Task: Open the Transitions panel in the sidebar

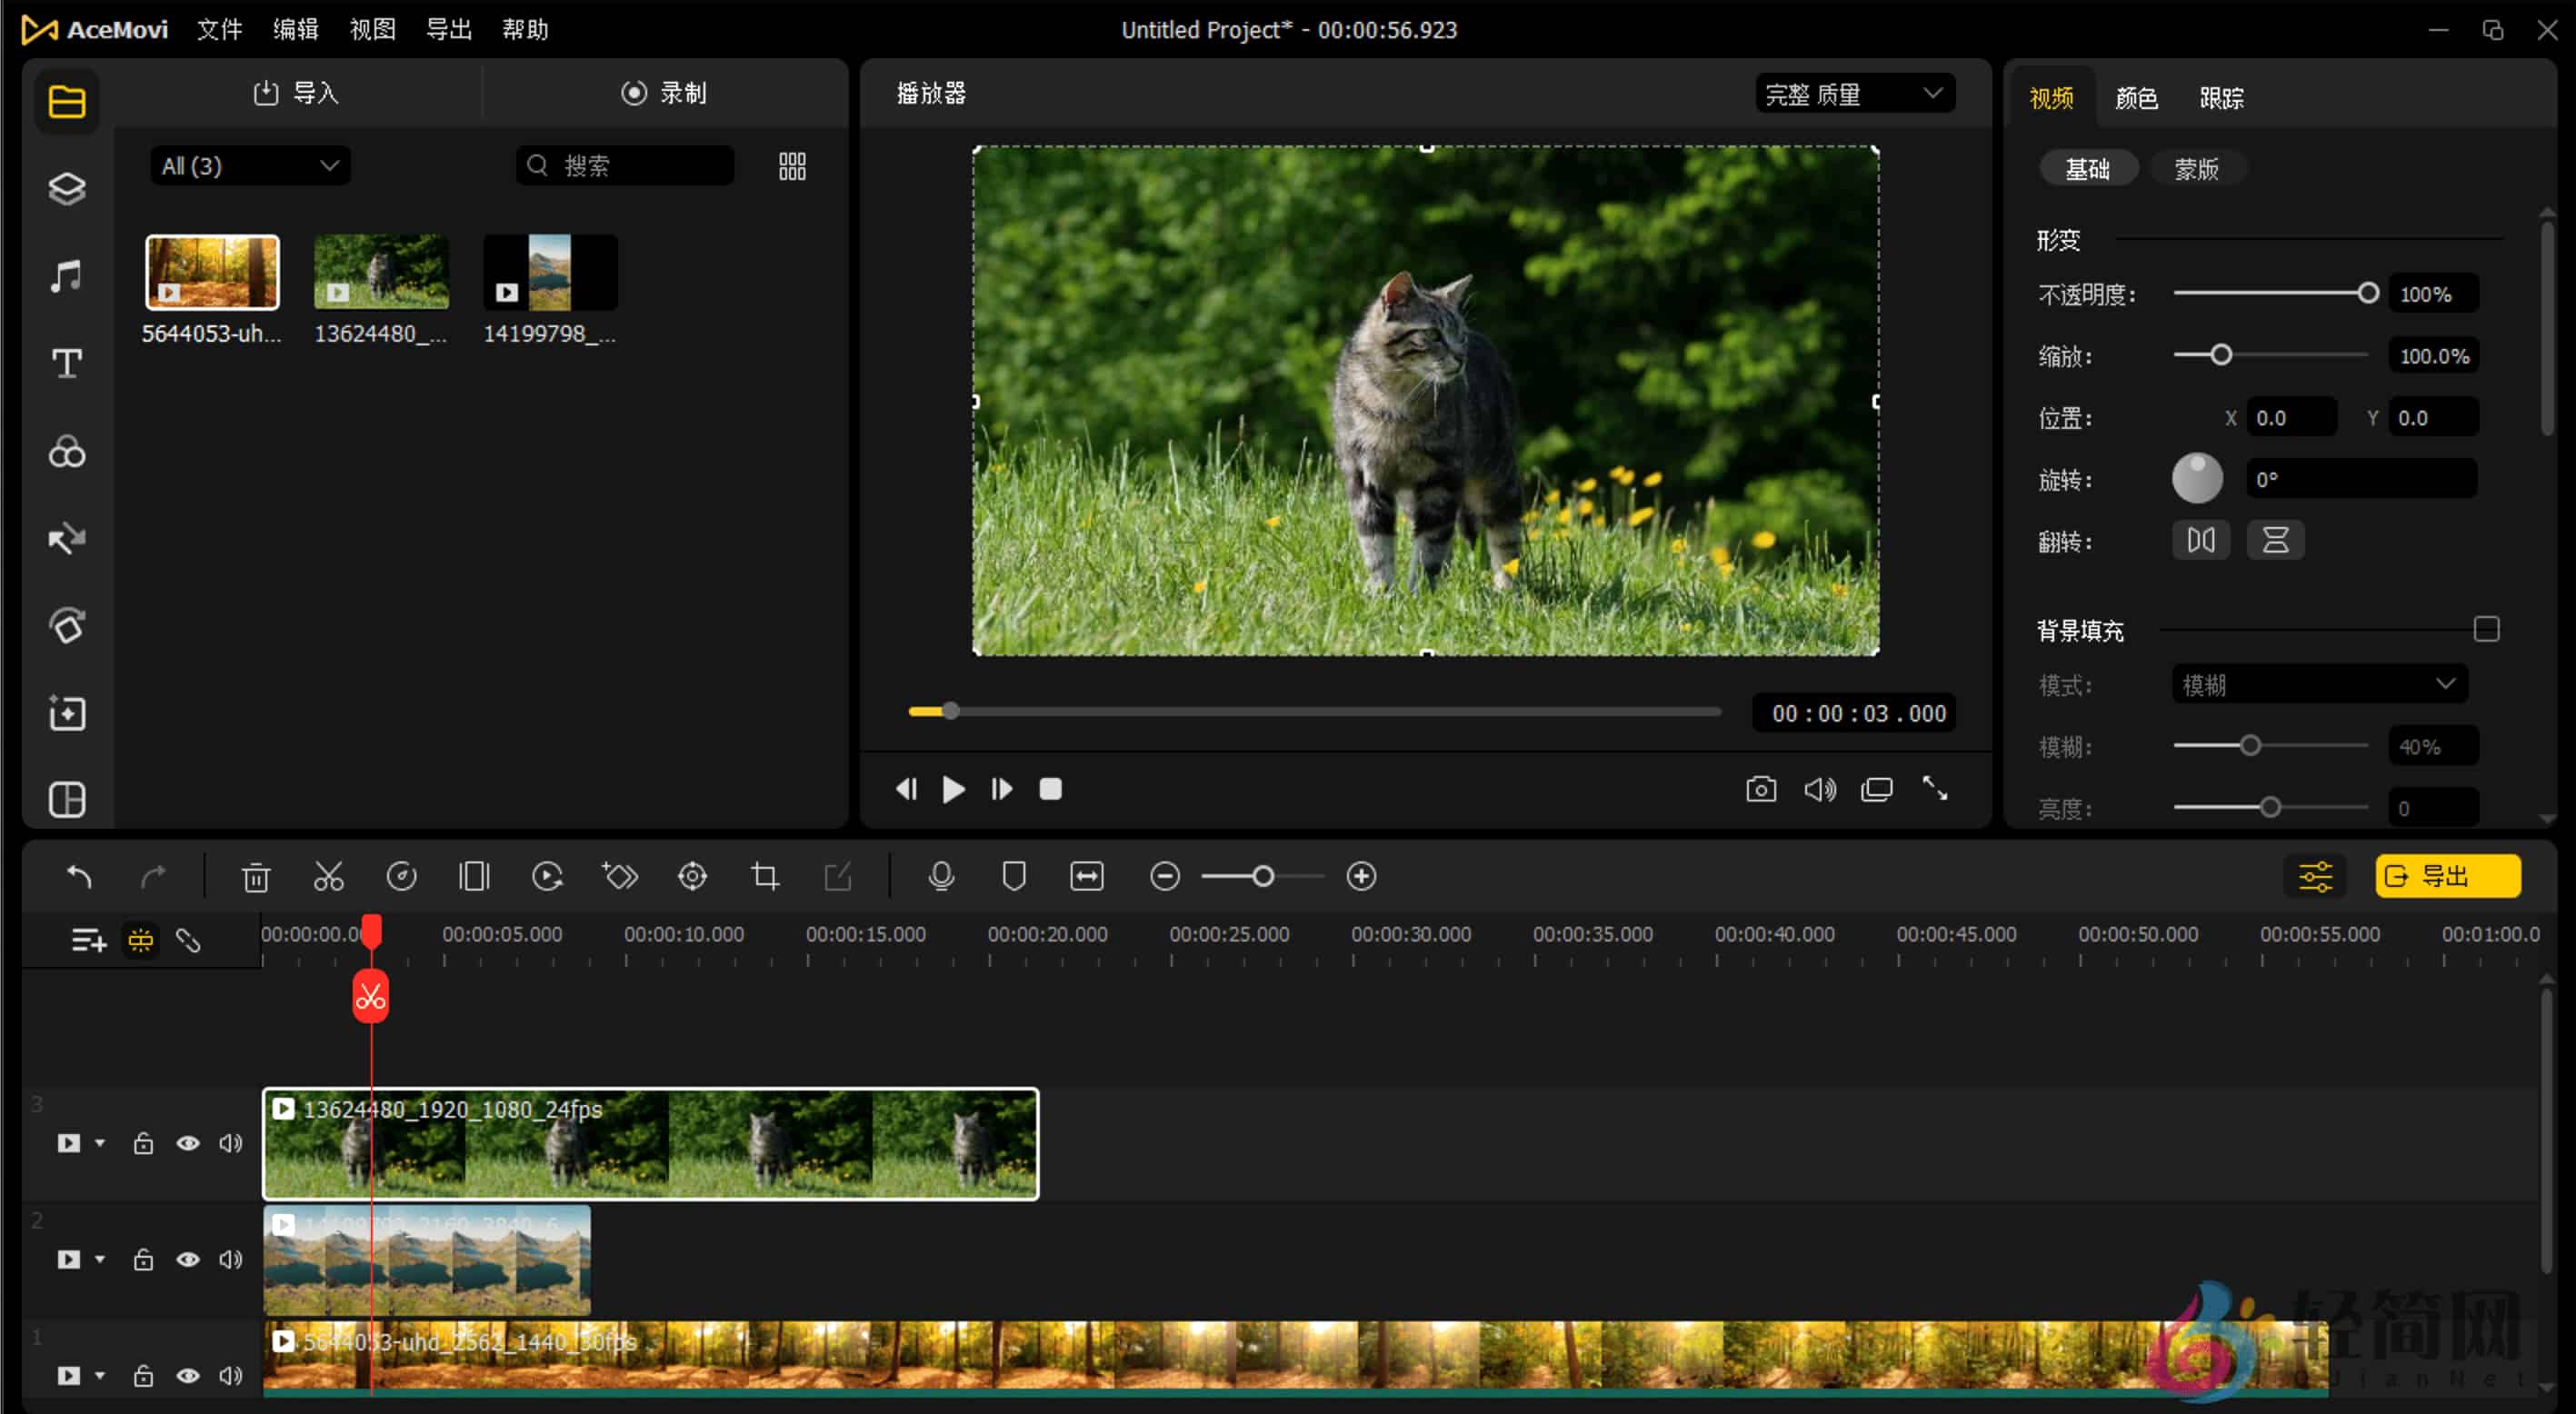Action: (x=66, y=538)
